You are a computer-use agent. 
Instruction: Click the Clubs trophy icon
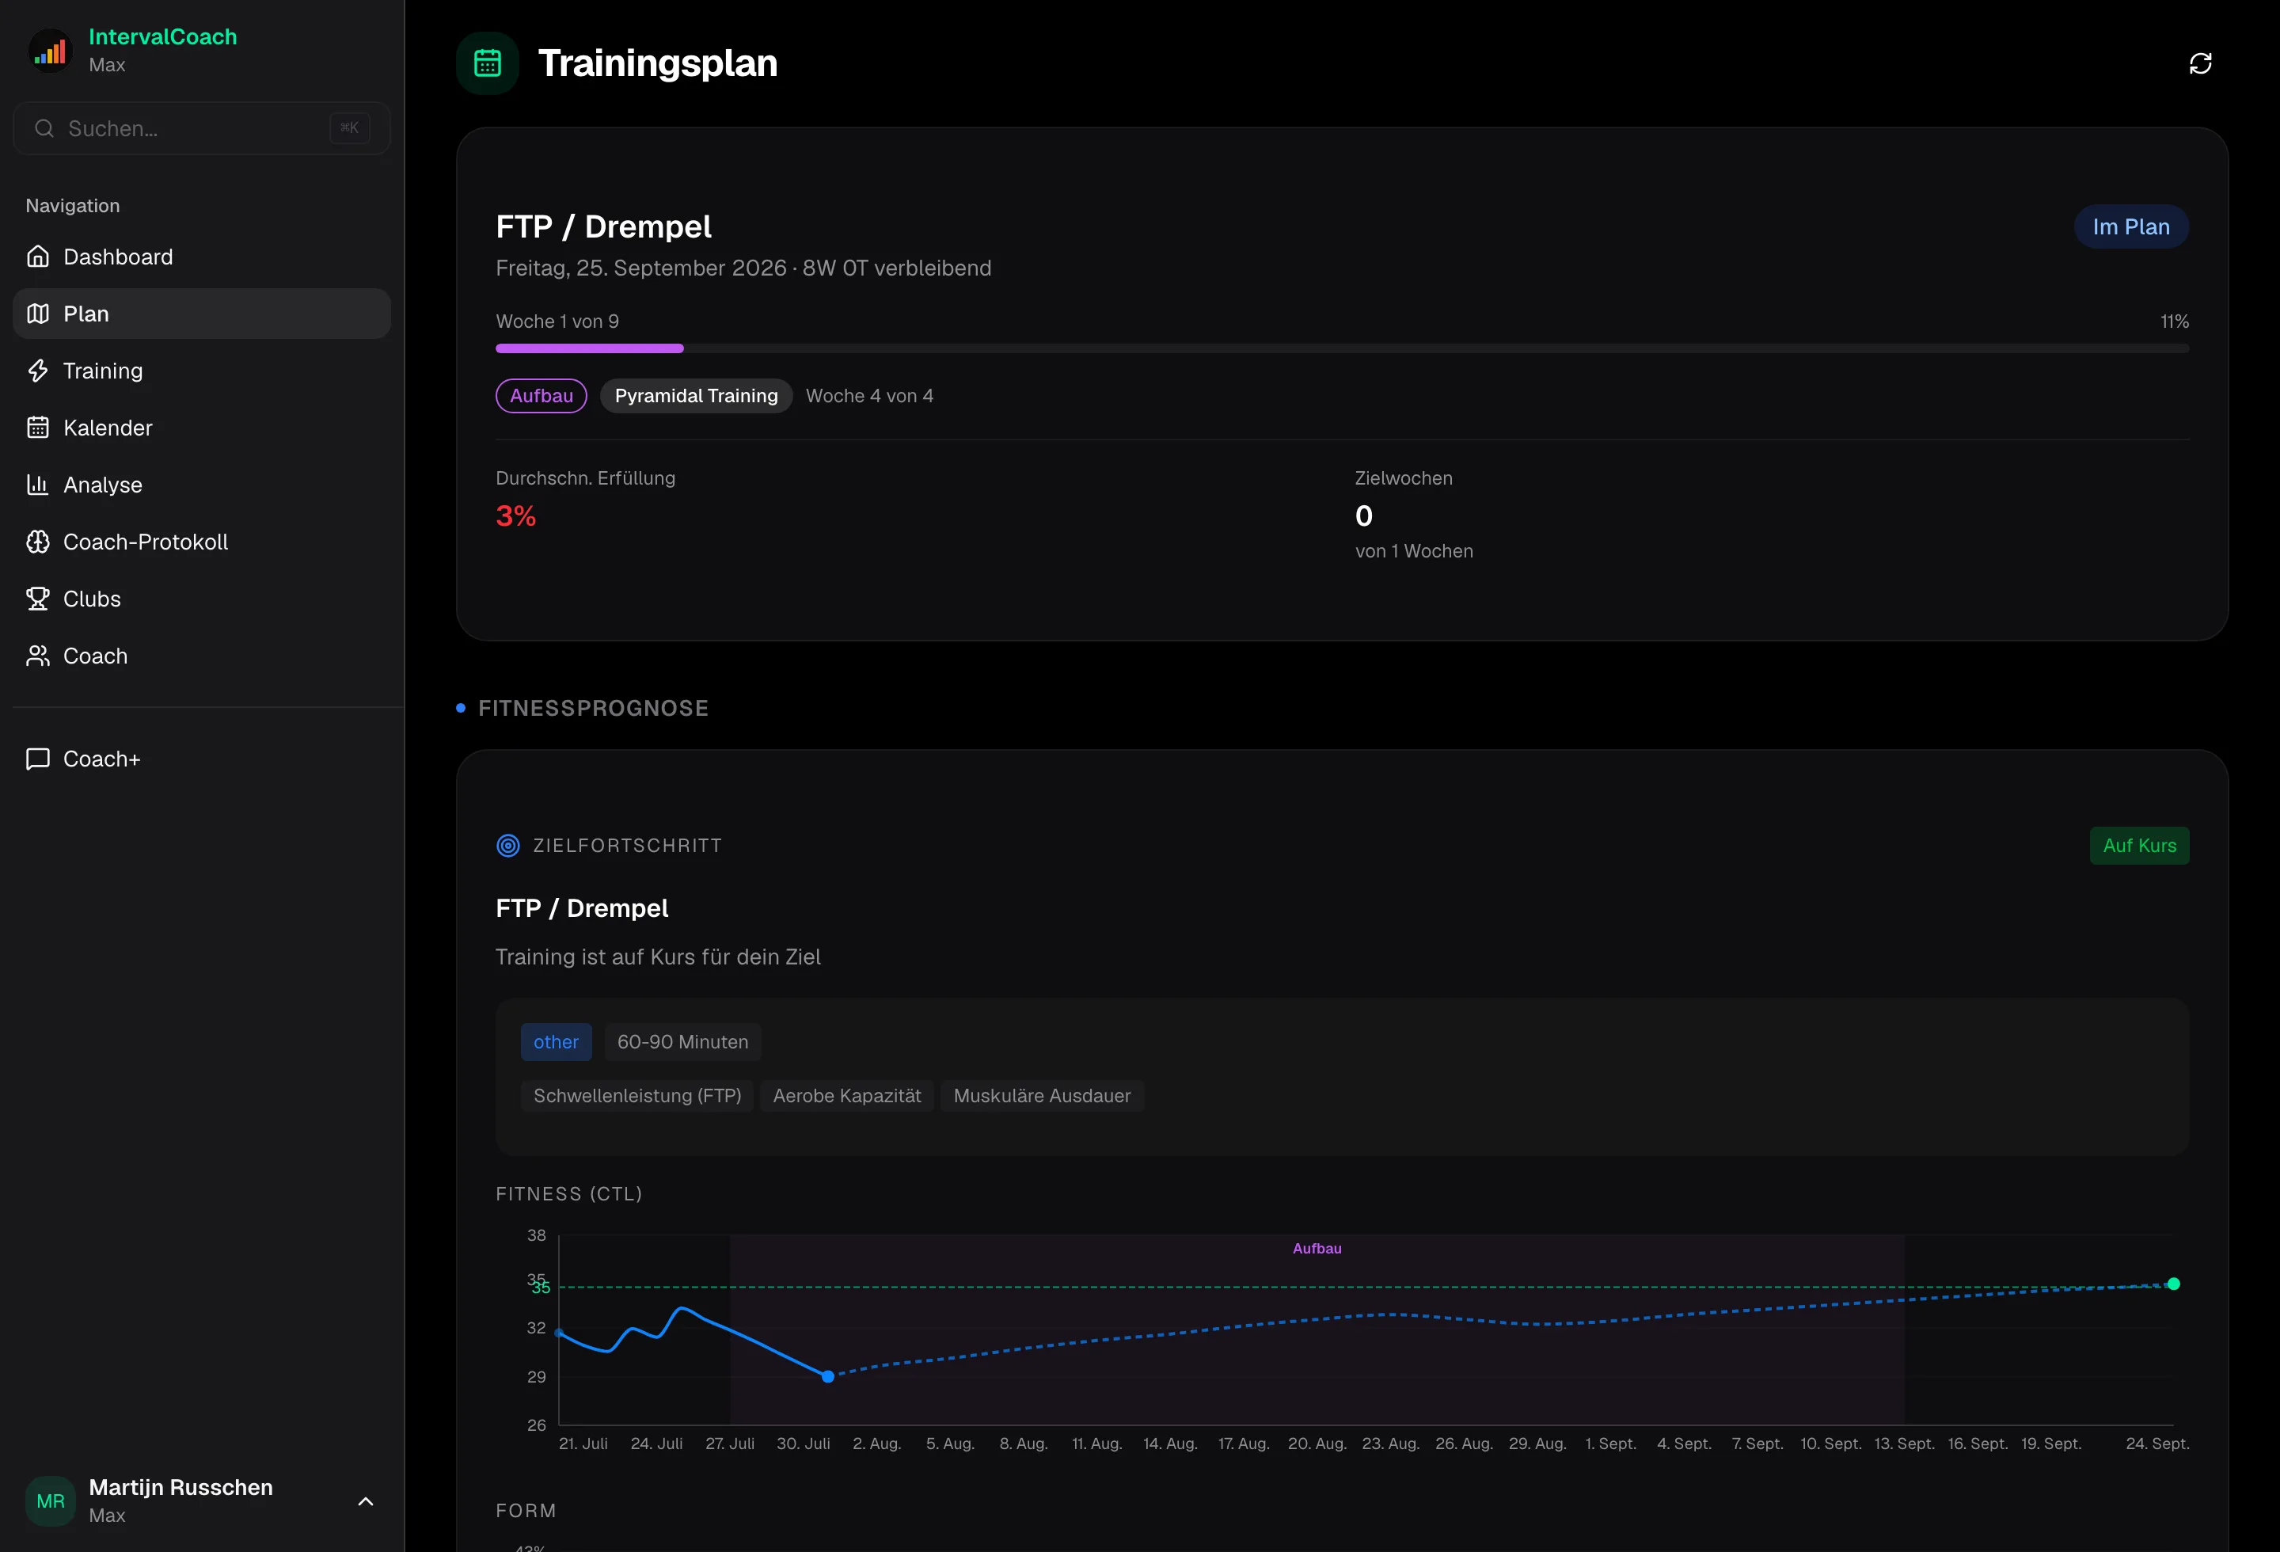point(38,599)
